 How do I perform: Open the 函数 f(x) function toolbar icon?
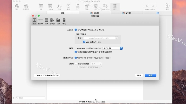point(59,7)
